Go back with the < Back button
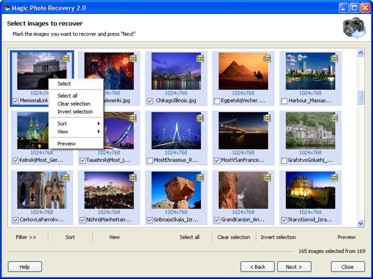Viewport: 373px width, 279px height. (257, 267)
